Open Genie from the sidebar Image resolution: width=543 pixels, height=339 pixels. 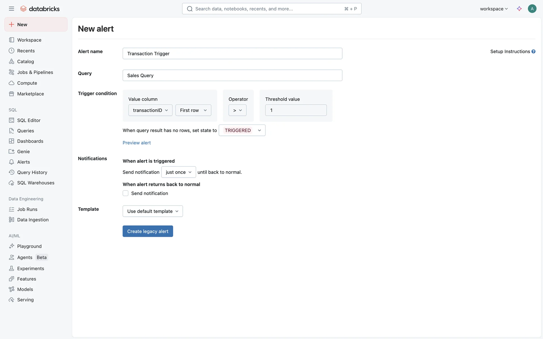[23, 151]
